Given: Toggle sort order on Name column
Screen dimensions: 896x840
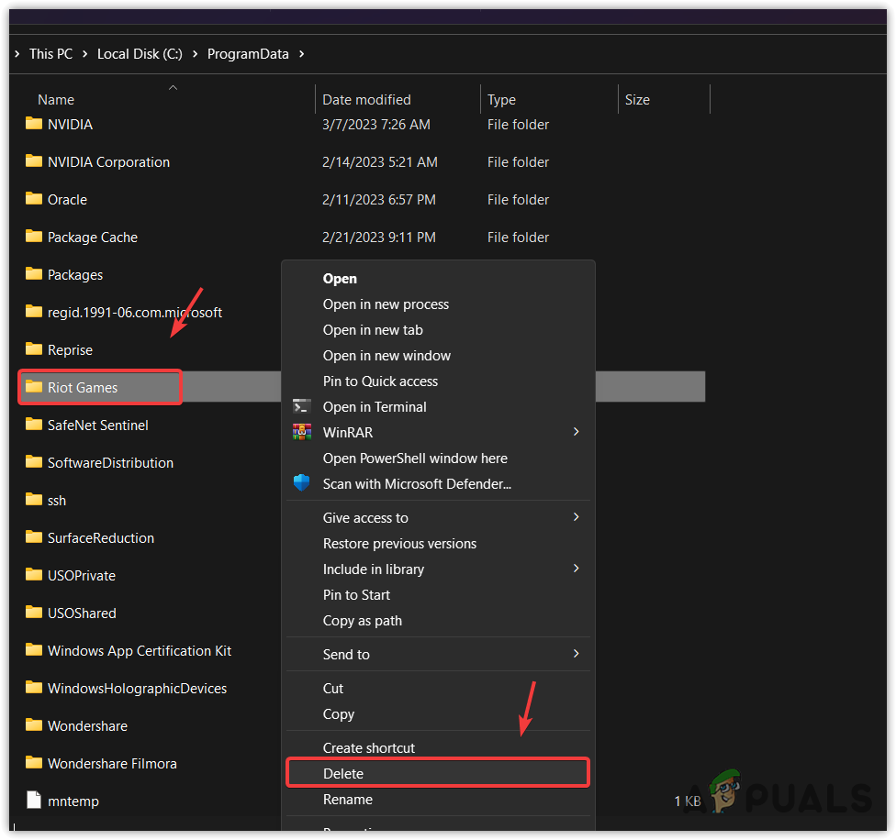Looking at the screenshot, I should (56, 99).
